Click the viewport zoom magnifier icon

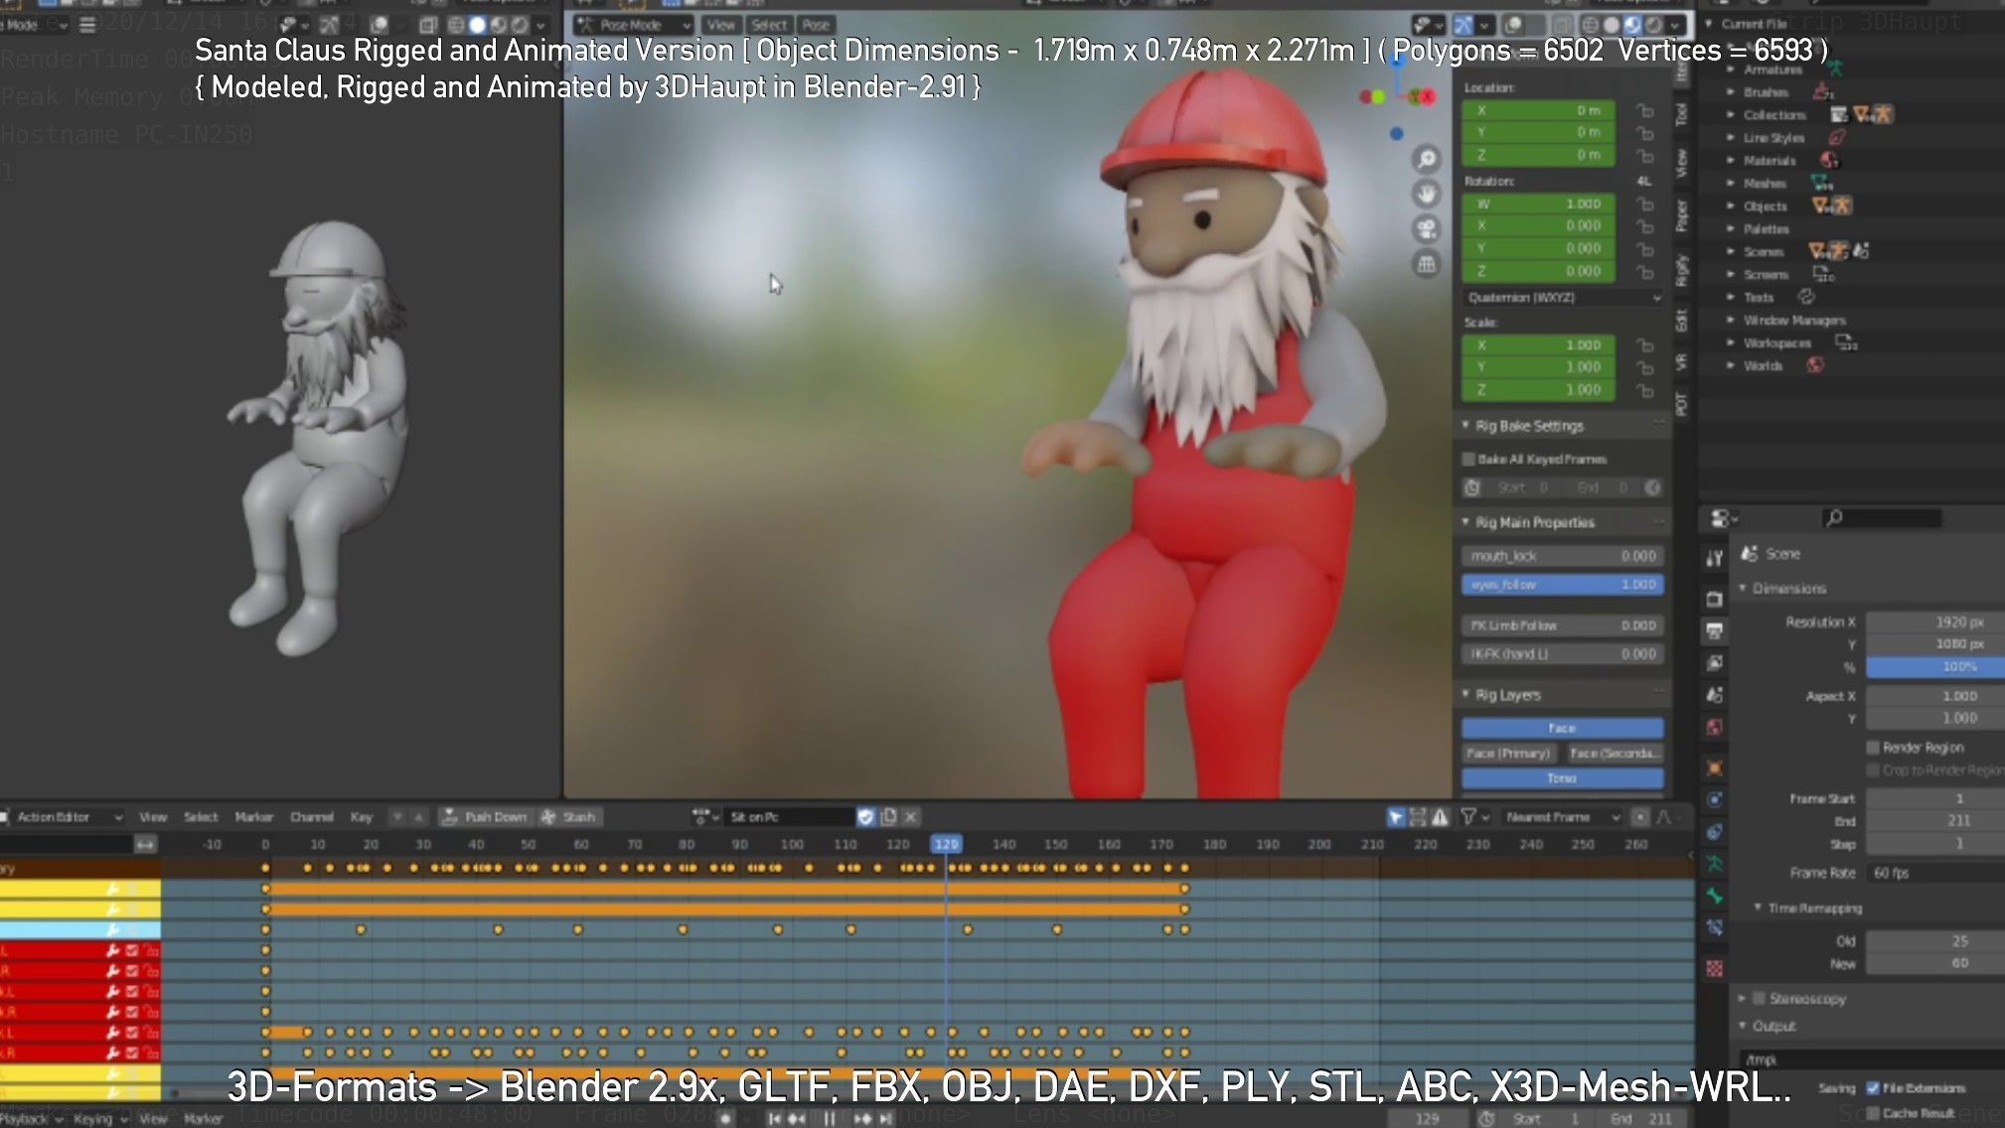pos(1427,158)
